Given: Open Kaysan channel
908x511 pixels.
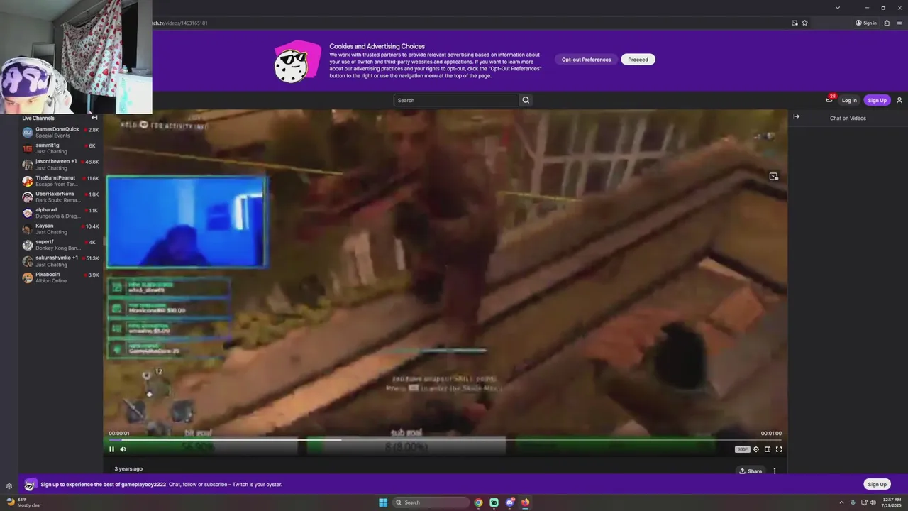Looking at the screenshot, I should [60, 229].
